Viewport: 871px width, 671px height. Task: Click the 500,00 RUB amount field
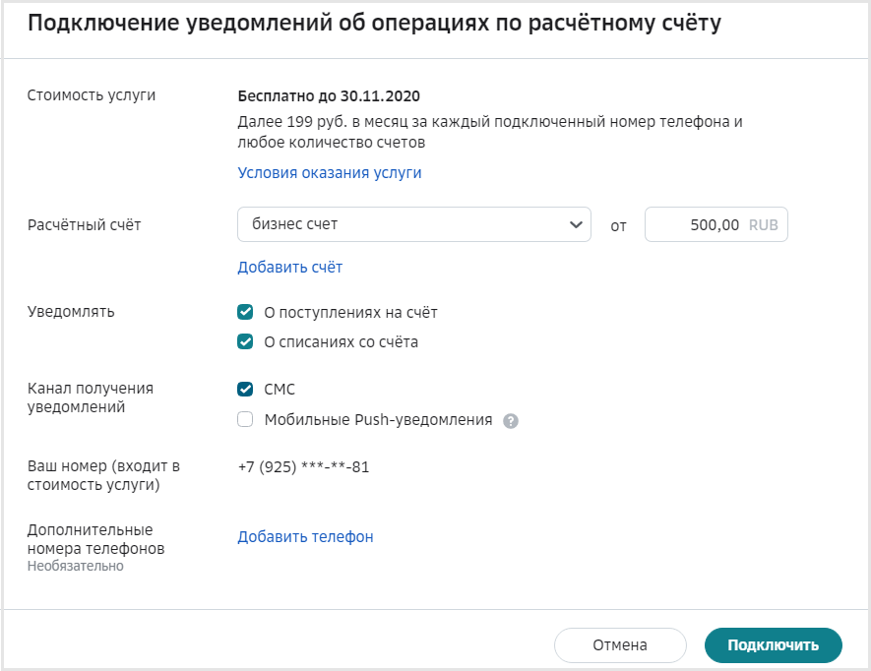[716, 224]
